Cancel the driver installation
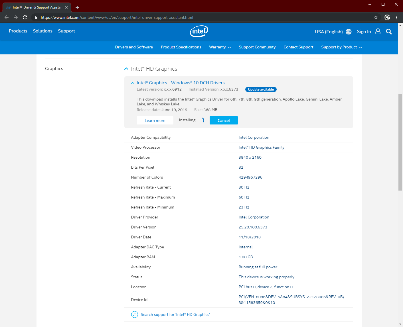 click(224, 120)
